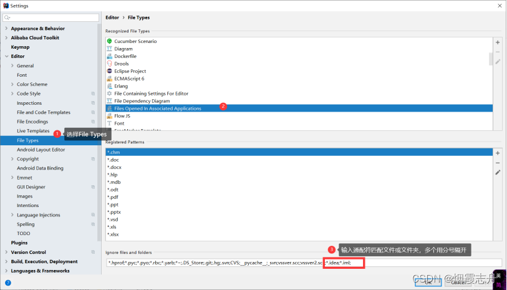
Task: Select Files Opened In Associated Applications
Action: pyautogui.click(x=299, y=109)
